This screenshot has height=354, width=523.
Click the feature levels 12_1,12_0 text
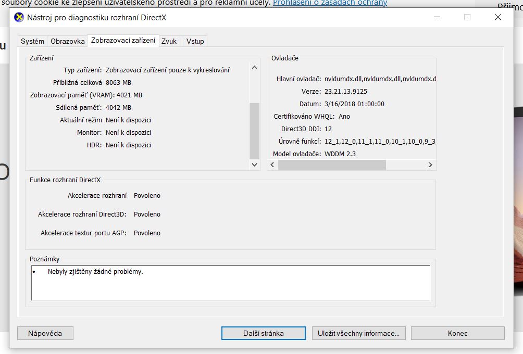click(380, 141)
